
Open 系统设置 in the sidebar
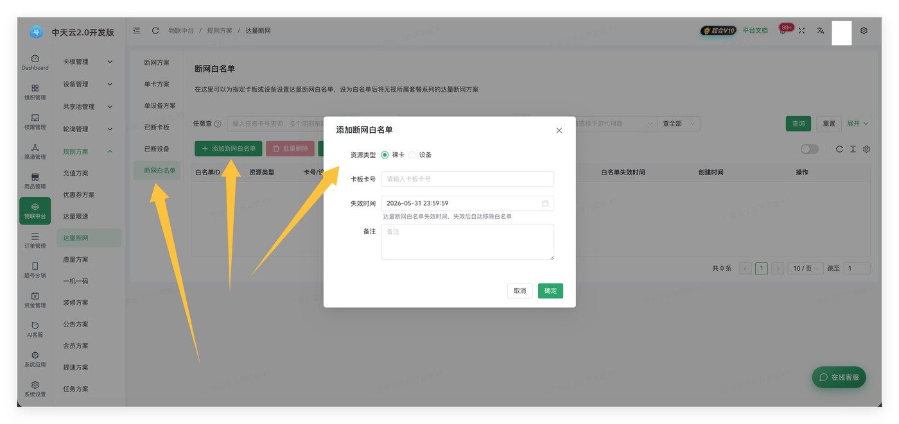(35, 389)
